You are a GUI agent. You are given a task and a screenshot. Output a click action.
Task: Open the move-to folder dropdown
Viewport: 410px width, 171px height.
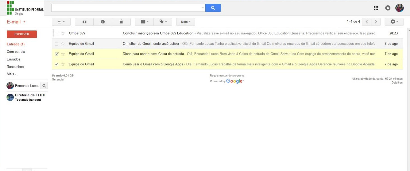144,21
